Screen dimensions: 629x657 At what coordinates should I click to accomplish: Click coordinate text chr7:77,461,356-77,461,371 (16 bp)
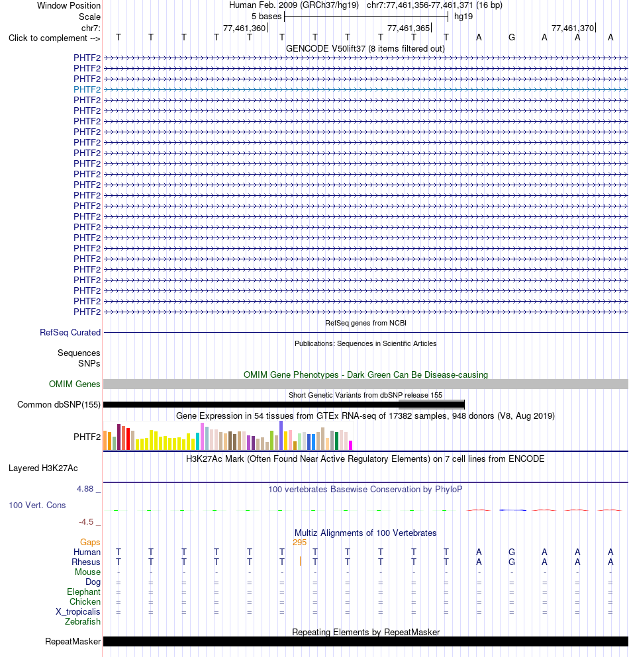click(434, 5)
